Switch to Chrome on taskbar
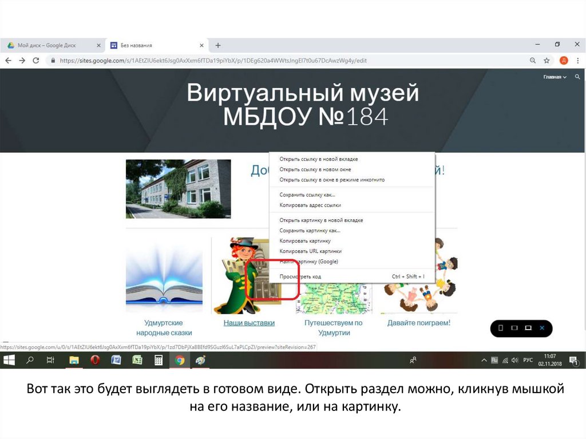Screen dimensions: 586x439 point(180,360)
